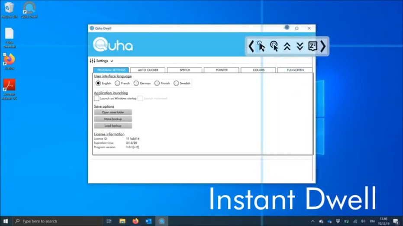Open the notification action center

pos(397,221)
